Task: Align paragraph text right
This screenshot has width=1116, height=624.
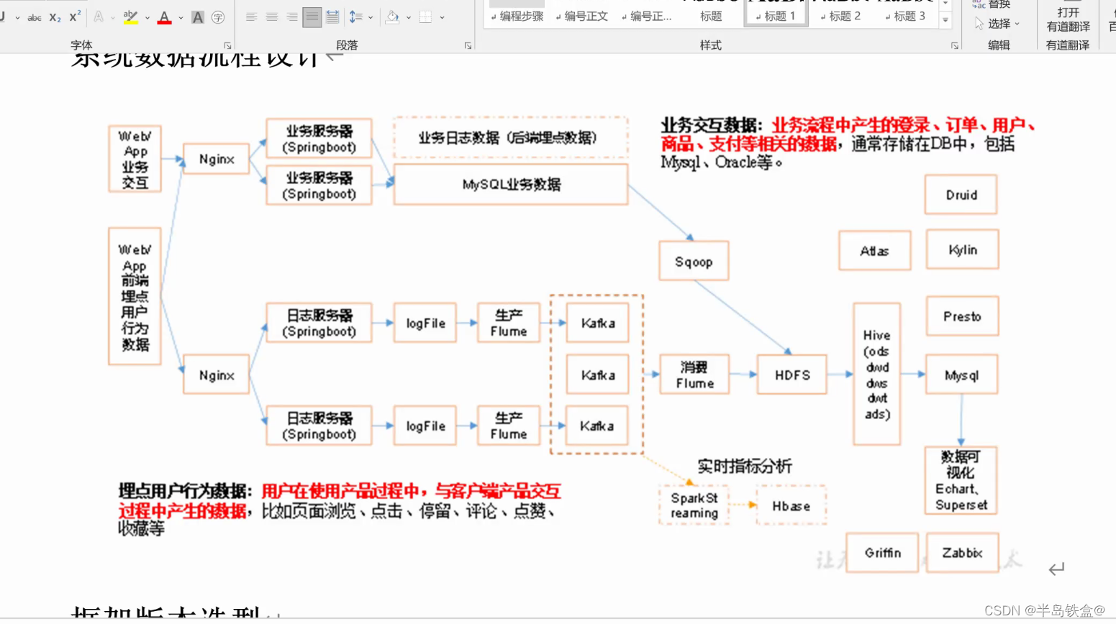Action: 292,17
